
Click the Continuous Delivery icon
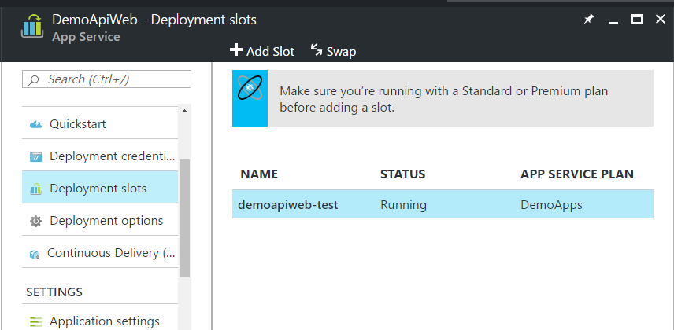35,254
